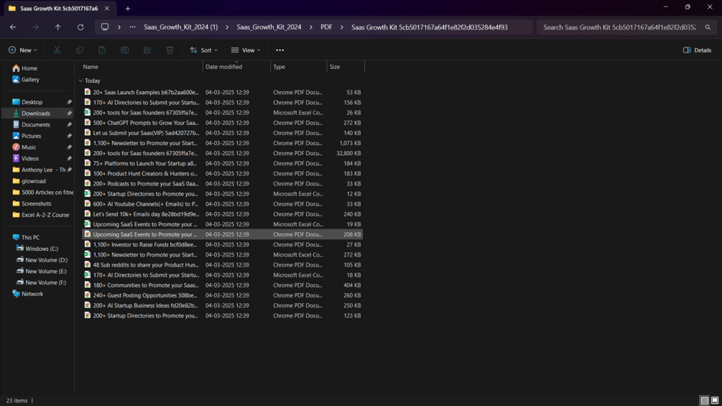This screenshot has height=406, width=722.
Task: Click the search magnifier icon
Action: (708, 27)
